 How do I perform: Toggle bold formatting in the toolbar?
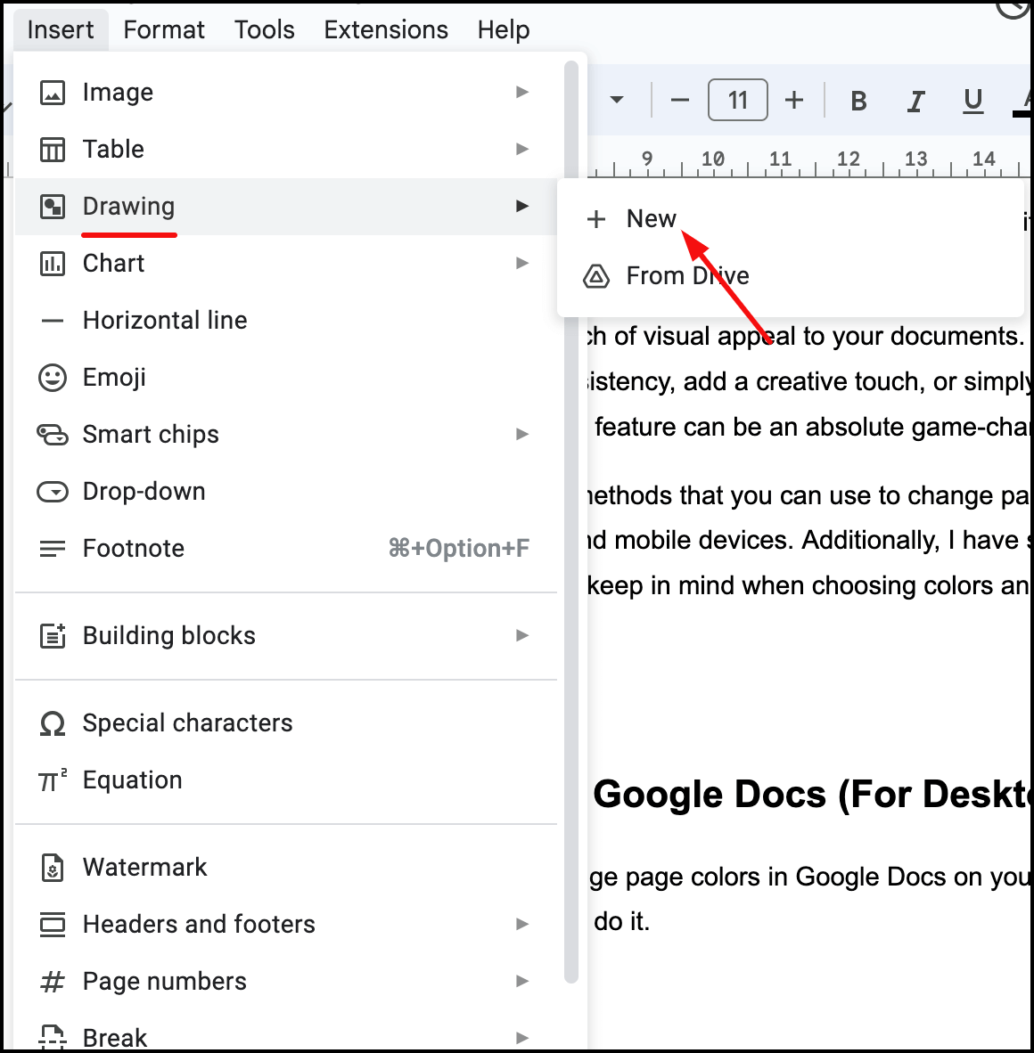tap(858, 101)
